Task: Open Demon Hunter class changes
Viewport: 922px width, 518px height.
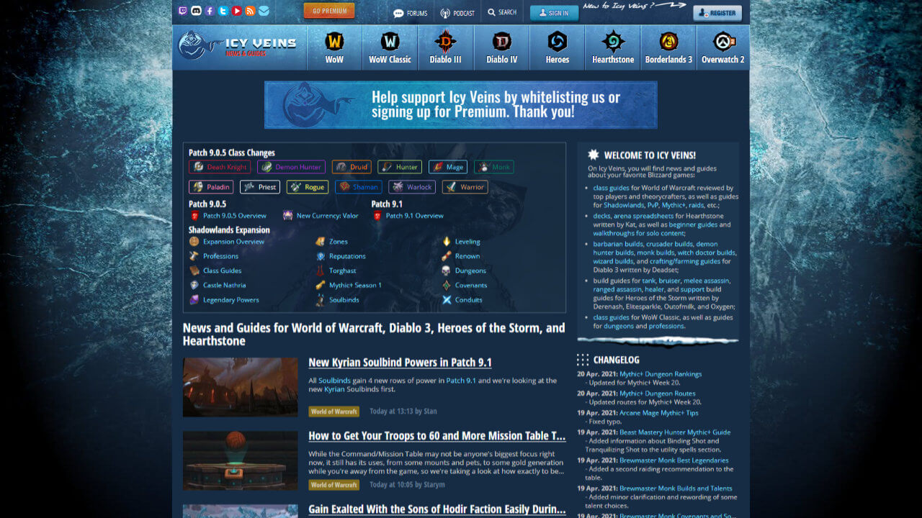Action: (291, 167)
